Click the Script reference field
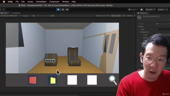Image resolution: width=170 pixels, height=96 pixels. click(163, 24)
